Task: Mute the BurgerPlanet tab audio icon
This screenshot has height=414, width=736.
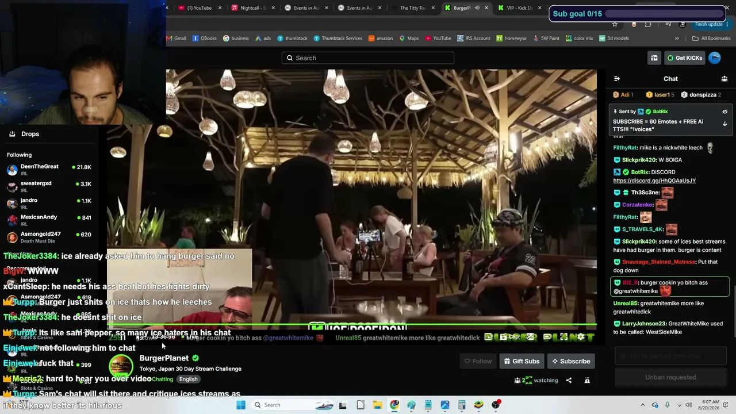Action: (477, 8)
